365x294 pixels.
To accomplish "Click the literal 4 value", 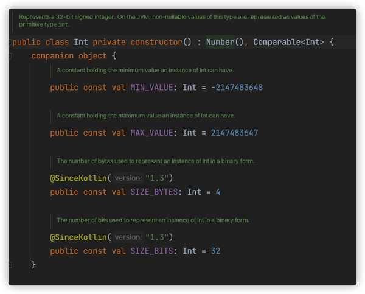I will pyautogui.click(x=218, y=192).
